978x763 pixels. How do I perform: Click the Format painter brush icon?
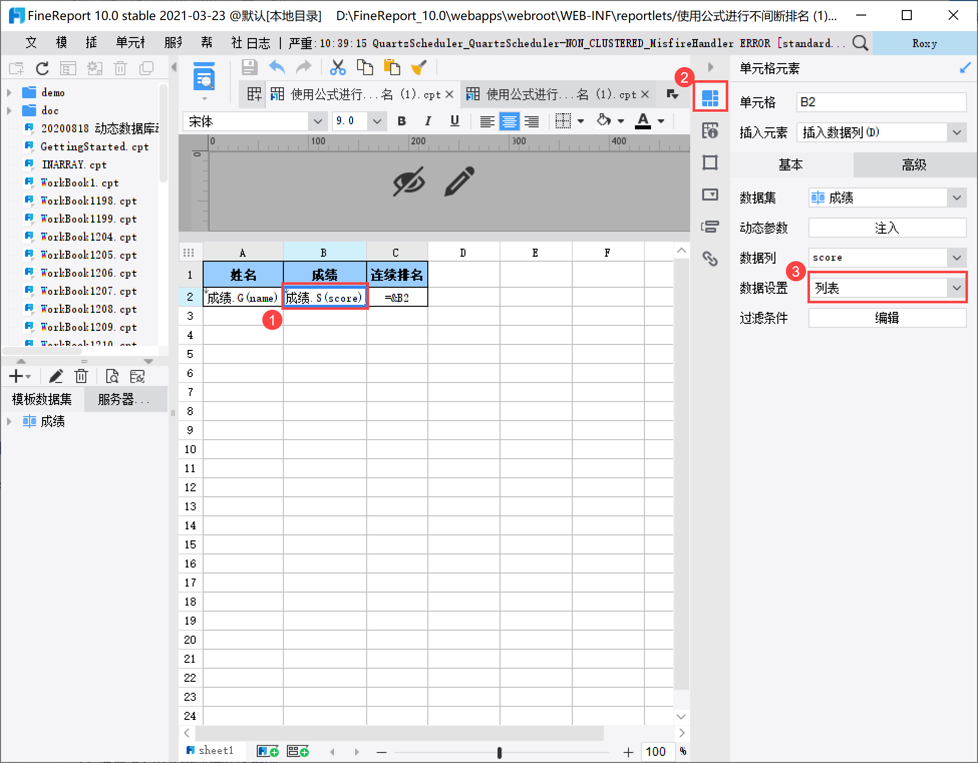(419, 67)
